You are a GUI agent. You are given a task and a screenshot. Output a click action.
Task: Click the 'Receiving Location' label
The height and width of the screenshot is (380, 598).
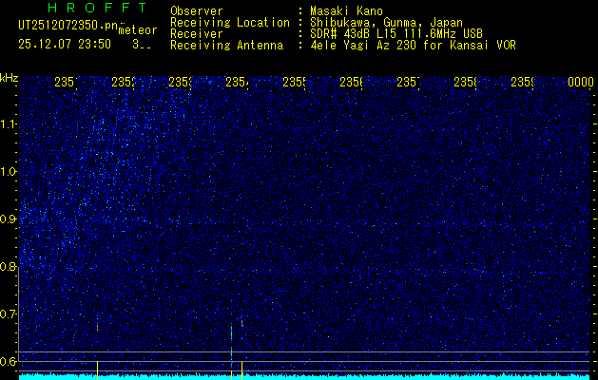tap(230, 23)
